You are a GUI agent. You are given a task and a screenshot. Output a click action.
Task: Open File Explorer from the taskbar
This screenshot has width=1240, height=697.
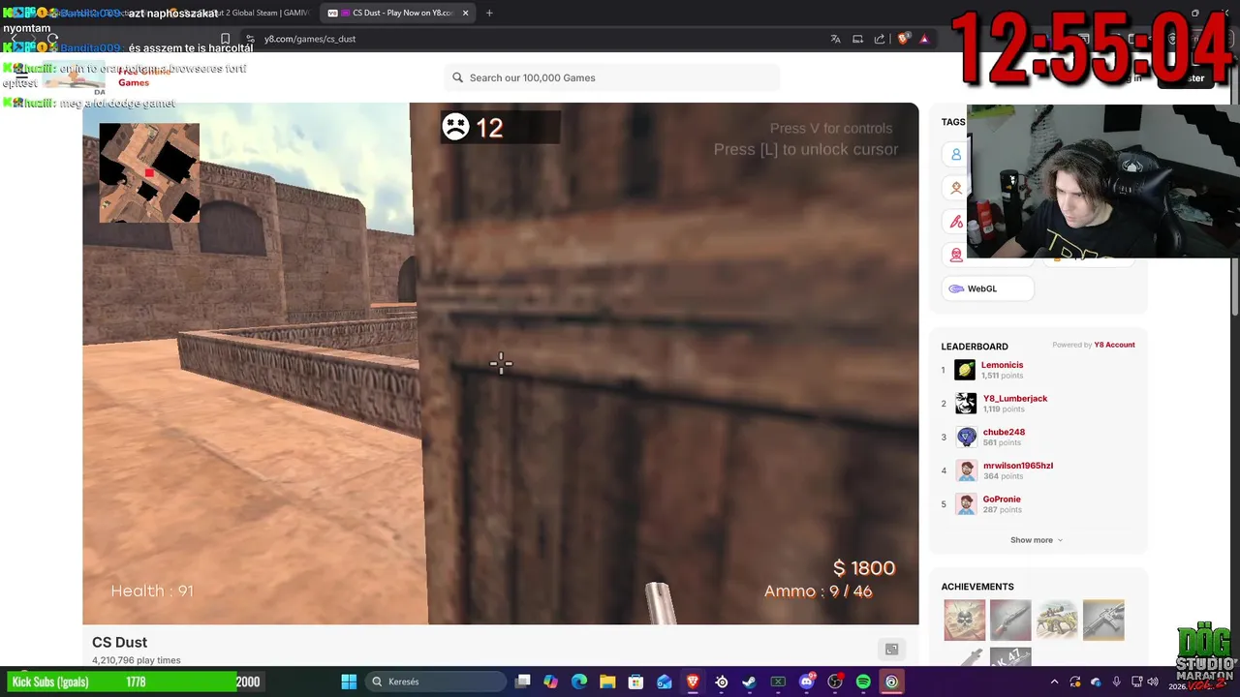tap(607, 682)
